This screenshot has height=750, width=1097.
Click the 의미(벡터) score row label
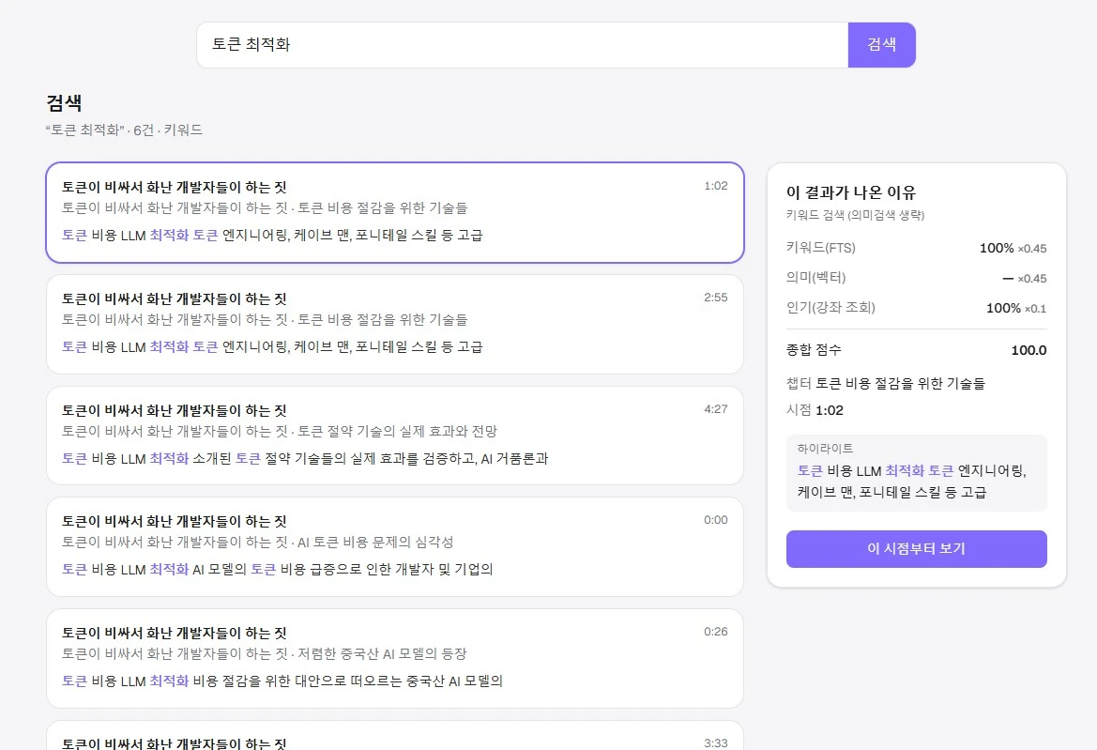[x=815, y=278]
